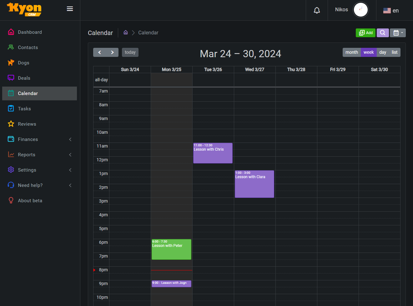The image size is (413, 306).
Task: Switch calendar to month view
Action: click(351, 53)
